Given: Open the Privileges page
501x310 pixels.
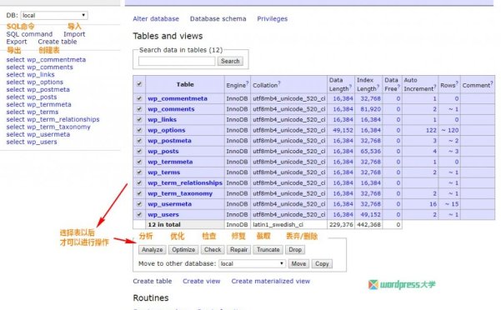Looking at the screenshot, I should coord(273,19).
